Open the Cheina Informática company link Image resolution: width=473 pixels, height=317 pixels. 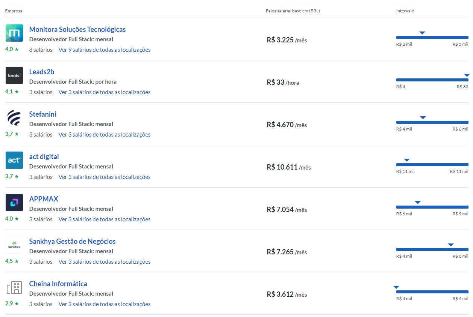pos(58,284)
